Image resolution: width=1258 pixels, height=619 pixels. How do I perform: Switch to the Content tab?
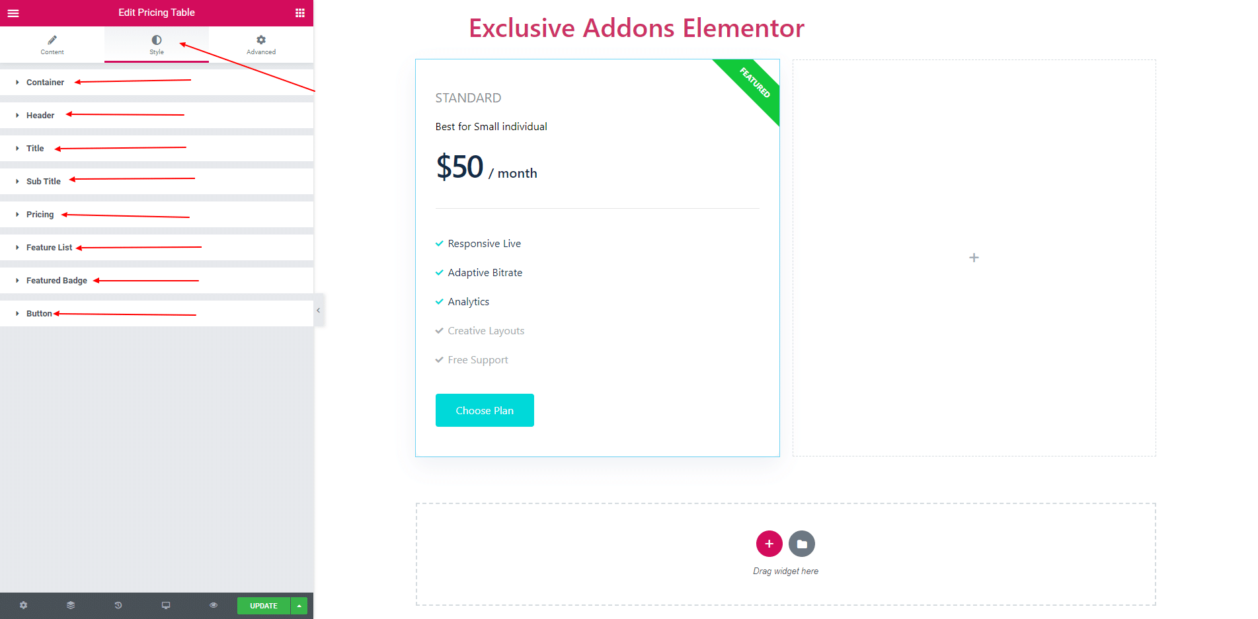pos(52,44)
